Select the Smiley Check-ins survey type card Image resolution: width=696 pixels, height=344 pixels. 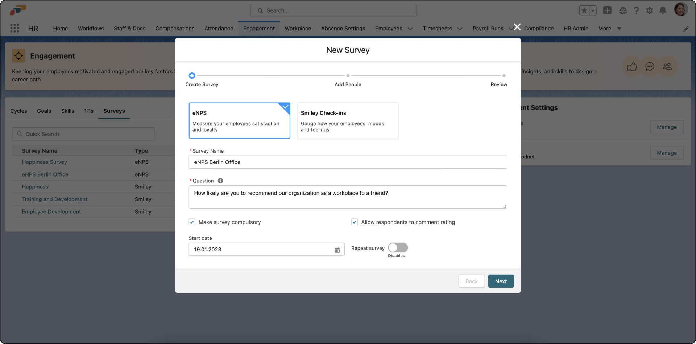point(348,120)
